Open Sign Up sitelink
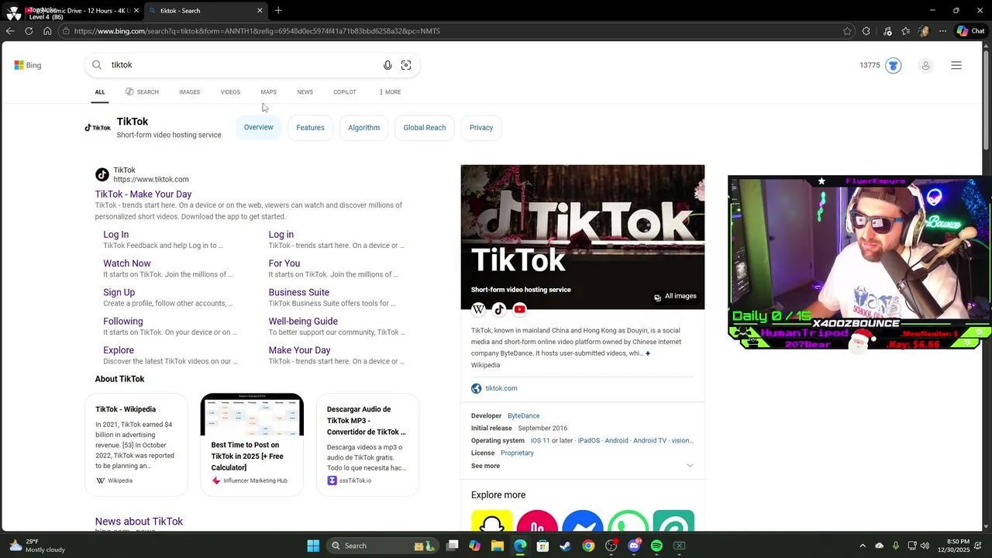 click(119, 292)
